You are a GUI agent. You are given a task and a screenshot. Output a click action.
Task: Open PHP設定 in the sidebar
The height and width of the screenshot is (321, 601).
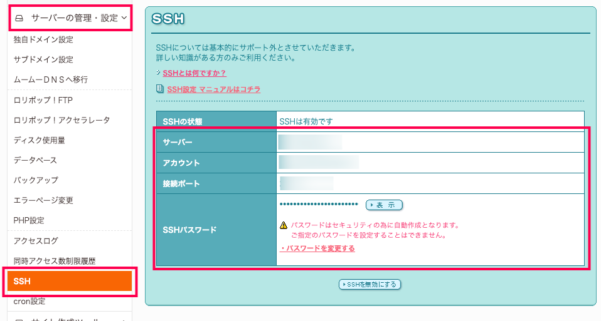29,220
